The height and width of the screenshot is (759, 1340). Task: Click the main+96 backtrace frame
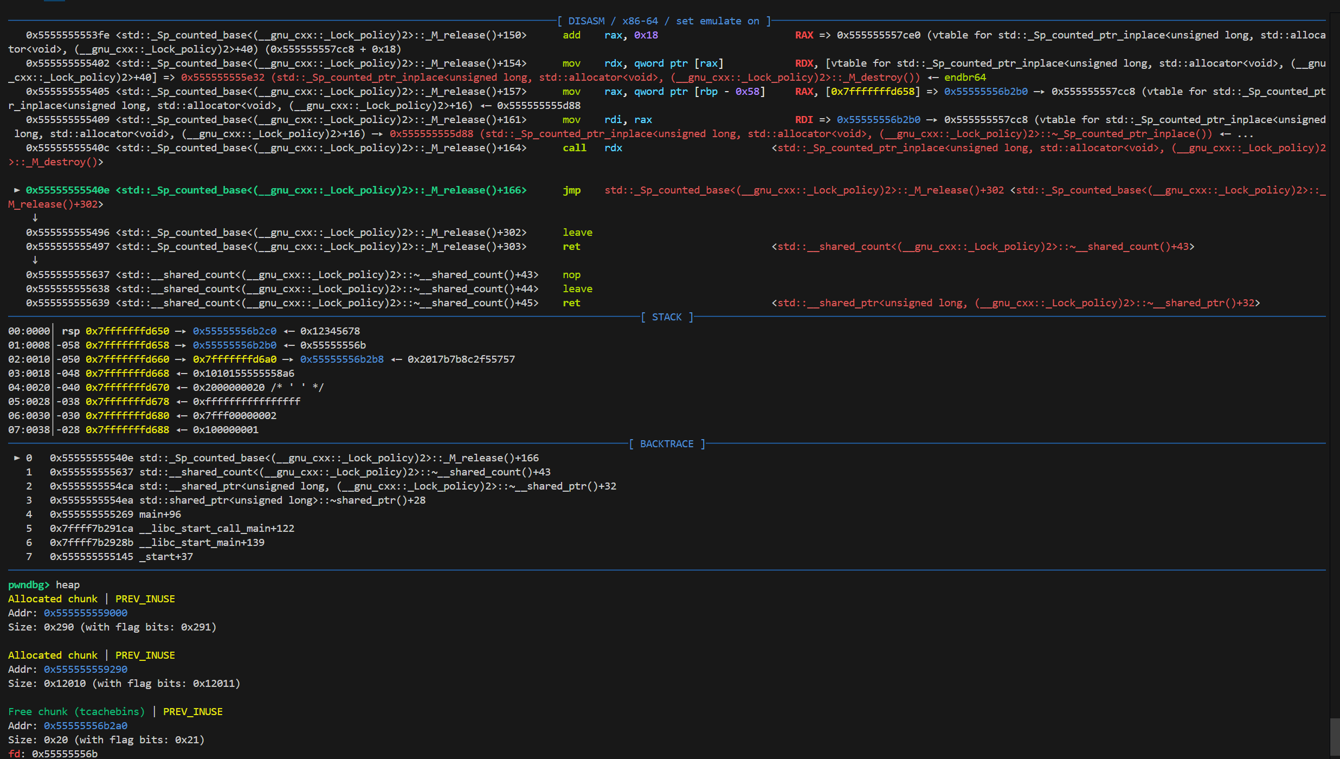click(160, 514)
